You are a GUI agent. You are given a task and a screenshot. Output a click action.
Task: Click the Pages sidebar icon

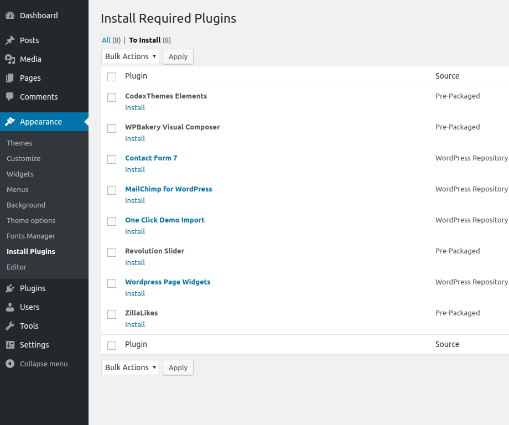point(10,77)
